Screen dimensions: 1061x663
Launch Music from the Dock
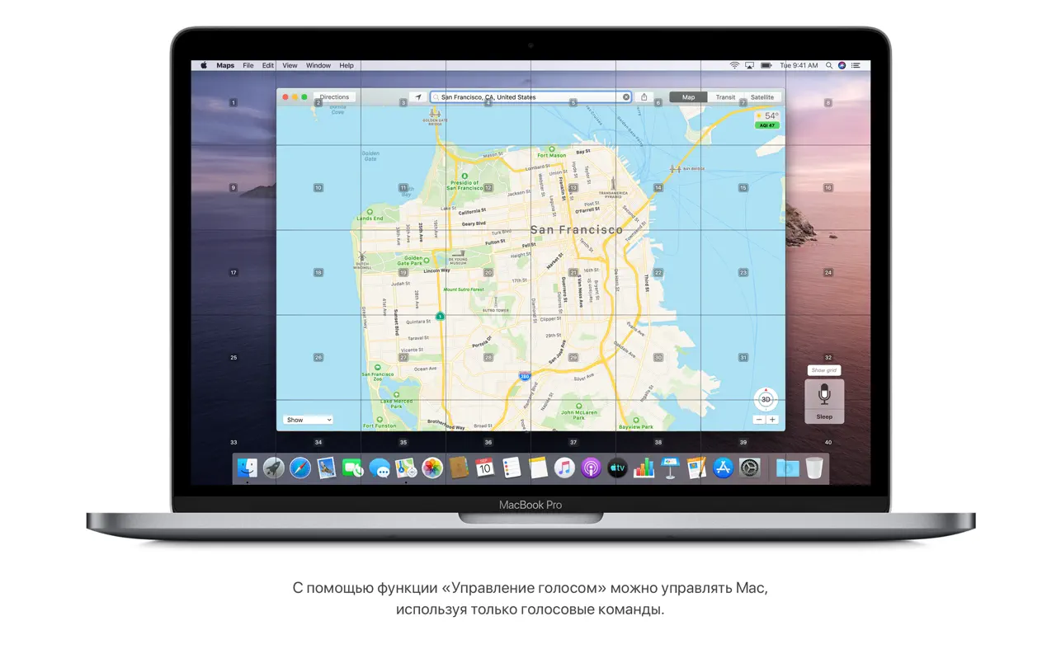tap(564, 468)
